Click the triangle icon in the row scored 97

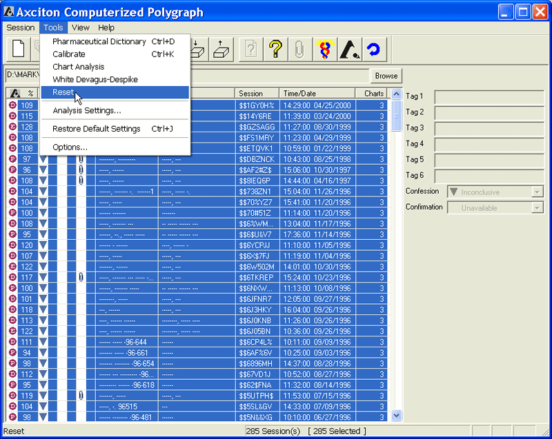43,159
